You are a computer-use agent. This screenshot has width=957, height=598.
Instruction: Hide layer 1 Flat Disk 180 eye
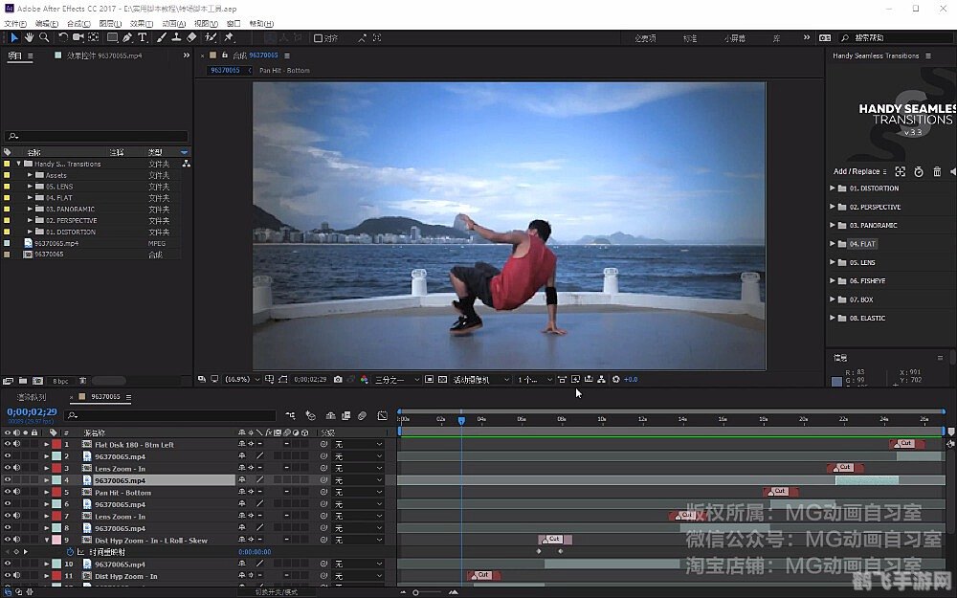click(x=7, y=445)
